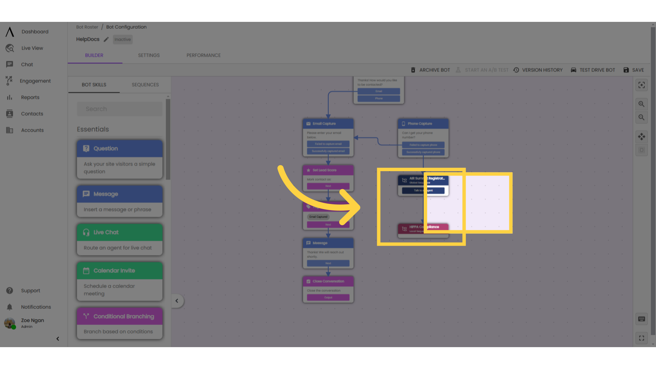This screenshot has width=656, height=369.
Task: Click the BOT SKILLS toggle tab
Action: 94,85
